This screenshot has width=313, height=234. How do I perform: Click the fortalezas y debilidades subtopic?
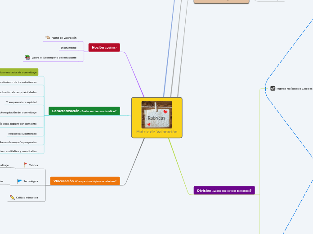tap(18, 92)
